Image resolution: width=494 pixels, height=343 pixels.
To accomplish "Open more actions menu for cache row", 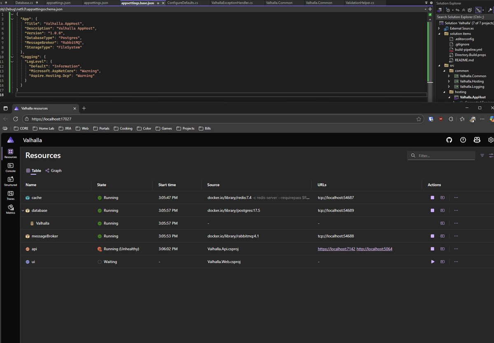I will tap(456, 198).
